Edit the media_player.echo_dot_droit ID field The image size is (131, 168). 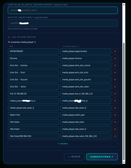point(86,73)
